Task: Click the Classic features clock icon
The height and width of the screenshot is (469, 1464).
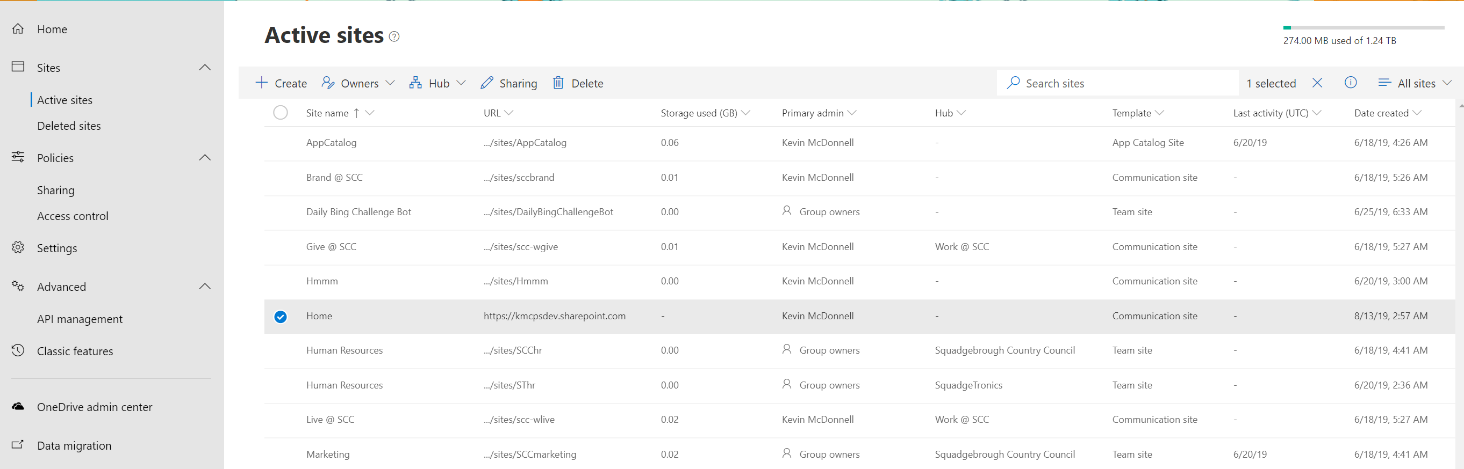Action: tap(18, 350)
